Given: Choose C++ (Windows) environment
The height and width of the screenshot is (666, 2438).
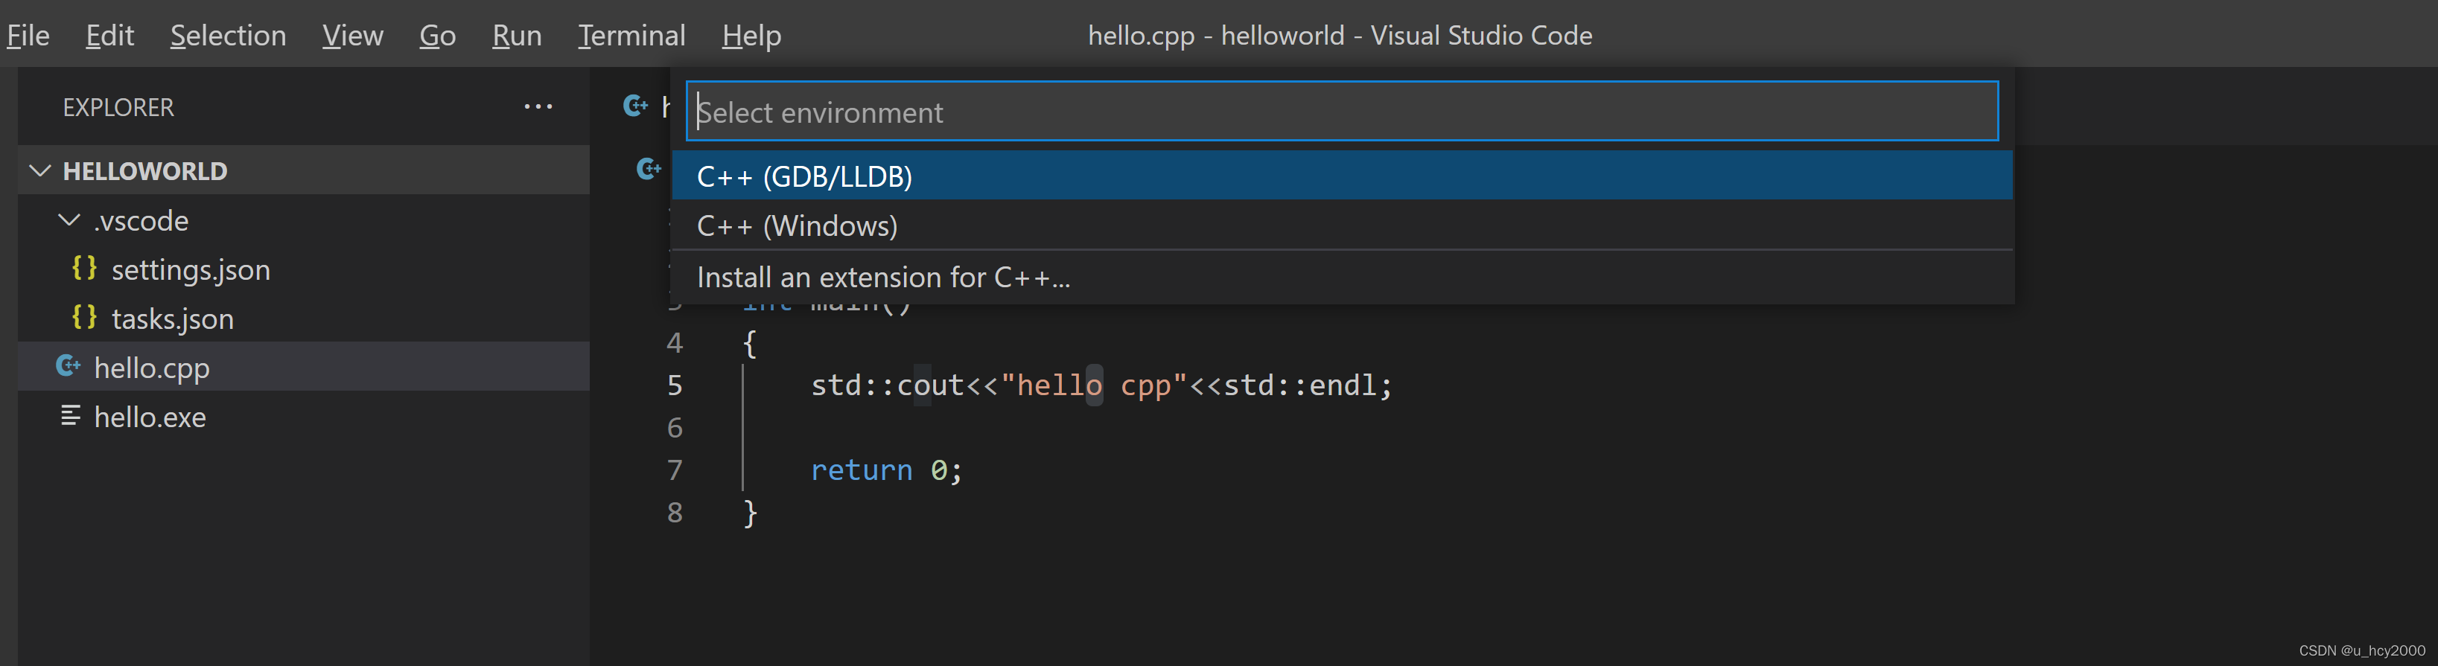Looking at the screenshot, I should coord(1342,225).
